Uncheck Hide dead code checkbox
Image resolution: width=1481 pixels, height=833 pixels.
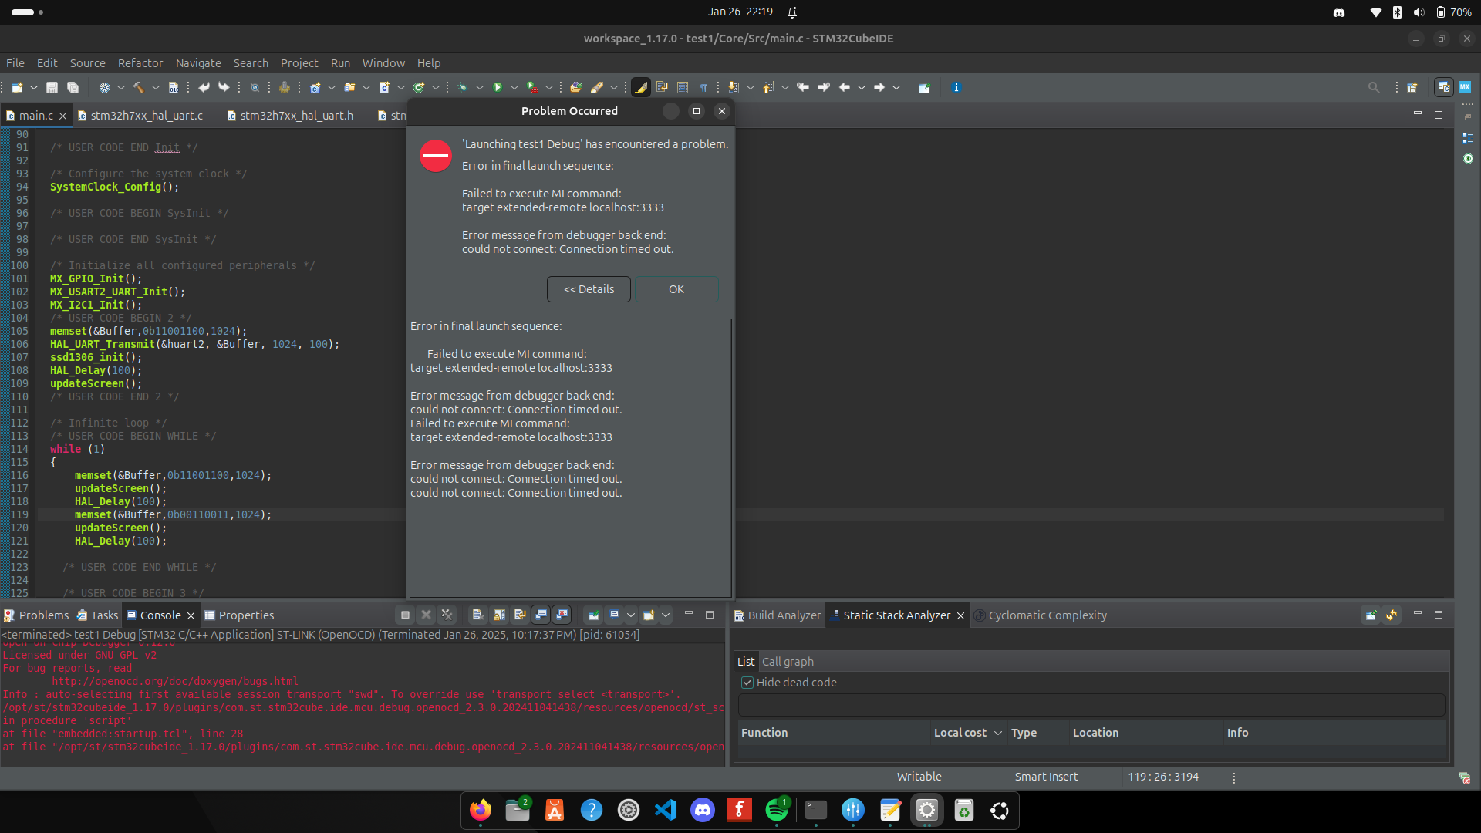(x=747, y=683)
